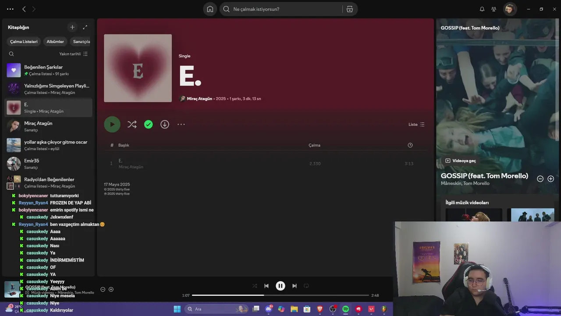Open Miraç Atagün artist in library
The width and height of the screenshot is (561, 316).
48,126
